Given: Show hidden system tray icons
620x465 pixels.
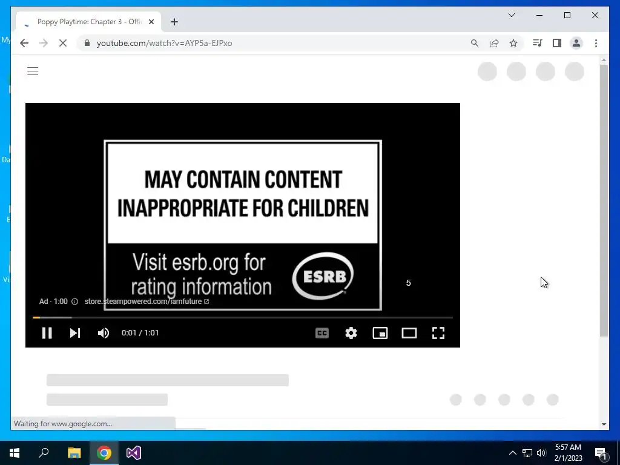Looking at the screenshot, I should 512,453.
